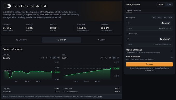Select 24H range on NAV chart

[102, 58]
